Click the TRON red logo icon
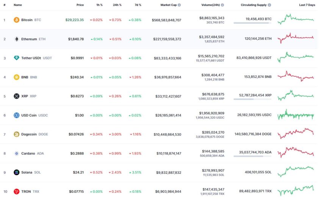 [x=16, y=192]
